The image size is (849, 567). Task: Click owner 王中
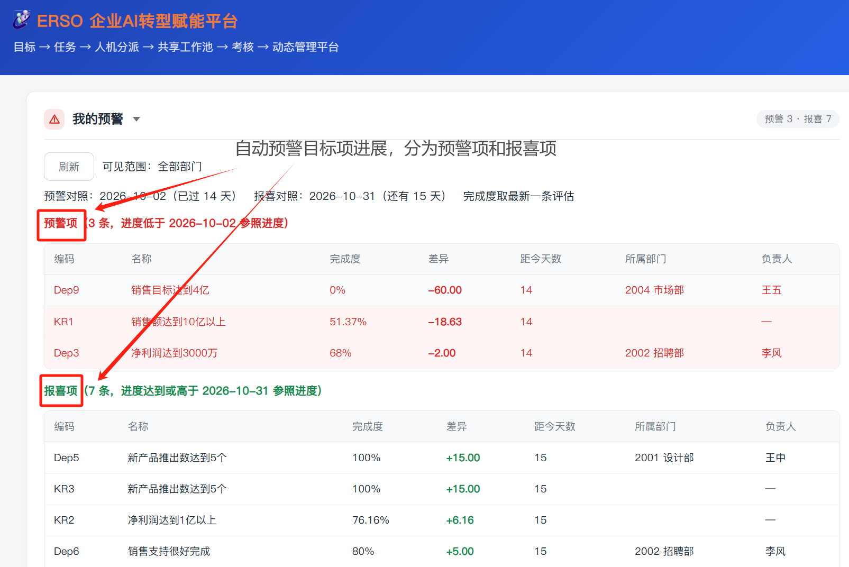[775, 458]
